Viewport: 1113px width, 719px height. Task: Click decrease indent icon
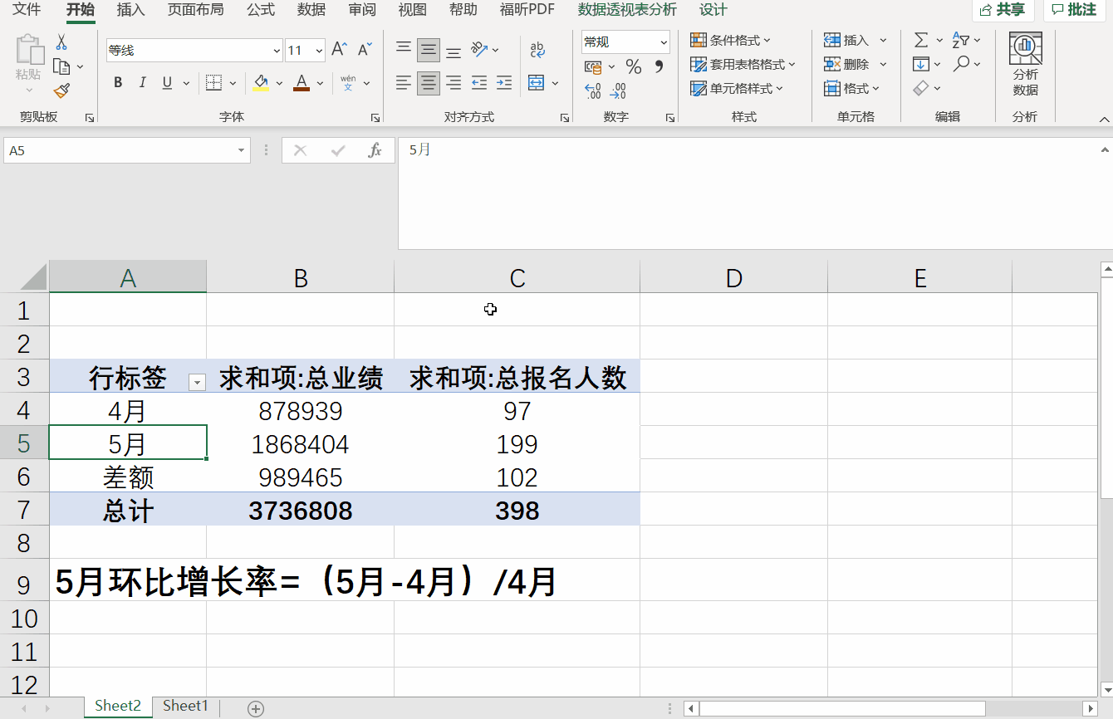click(479, 83)
